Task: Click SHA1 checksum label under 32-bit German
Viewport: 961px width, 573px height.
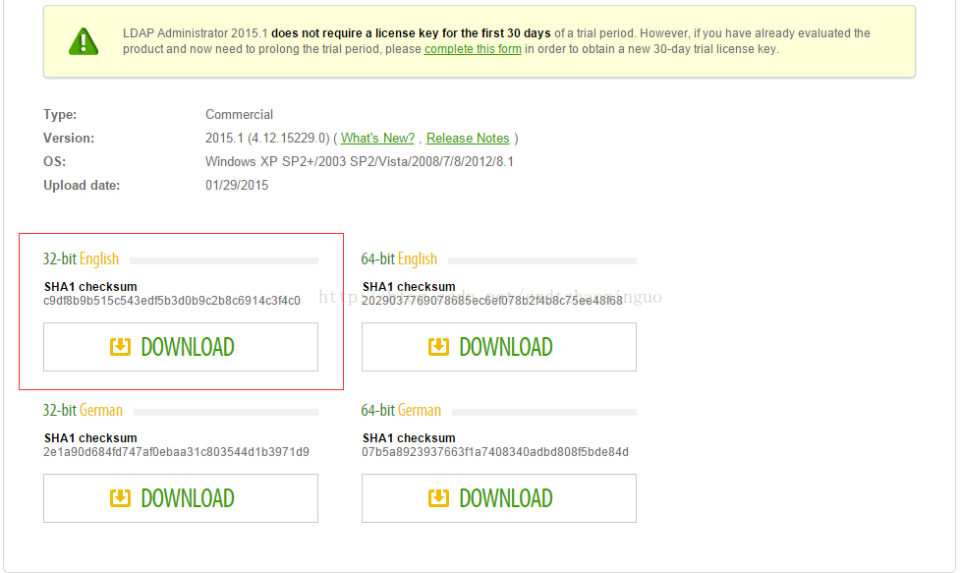Action: [90, 438]
